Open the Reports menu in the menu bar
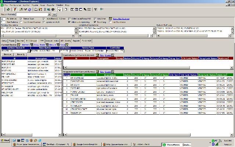 (x=50, y=5)
